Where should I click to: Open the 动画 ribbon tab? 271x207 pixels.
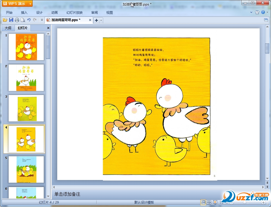tap(55, 13)
